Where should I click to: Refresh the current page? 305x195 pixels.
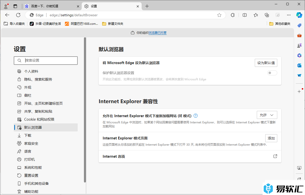click(x=18, y=15)
